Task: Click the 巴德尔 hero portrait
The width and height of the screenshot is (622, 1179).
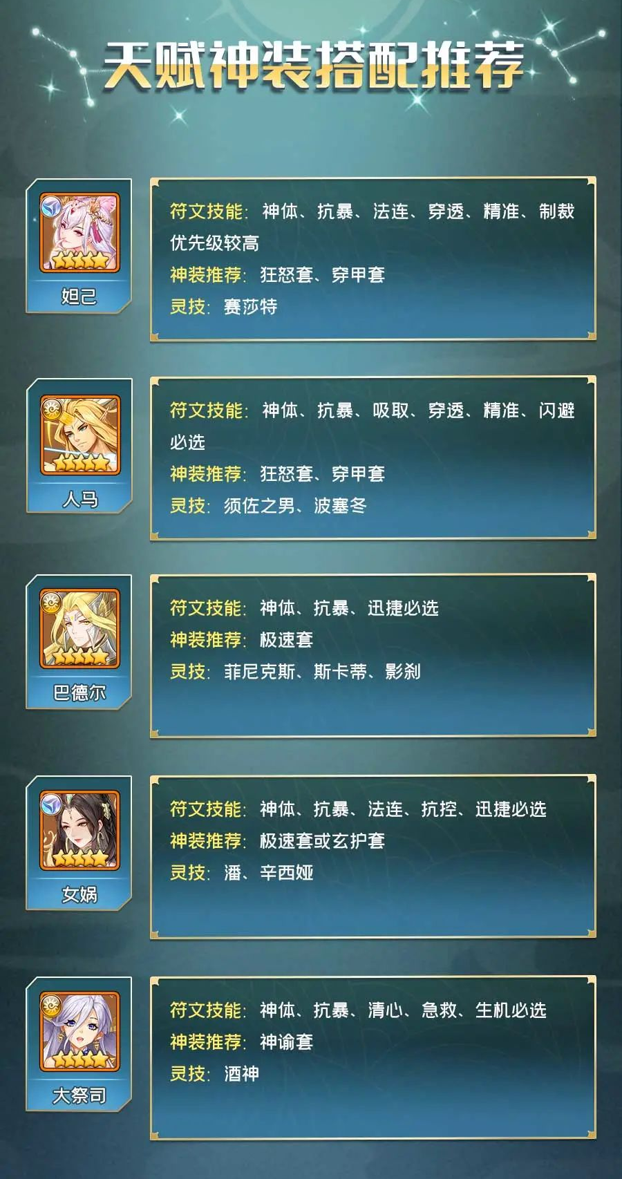Action: click(x=79, y=628)
